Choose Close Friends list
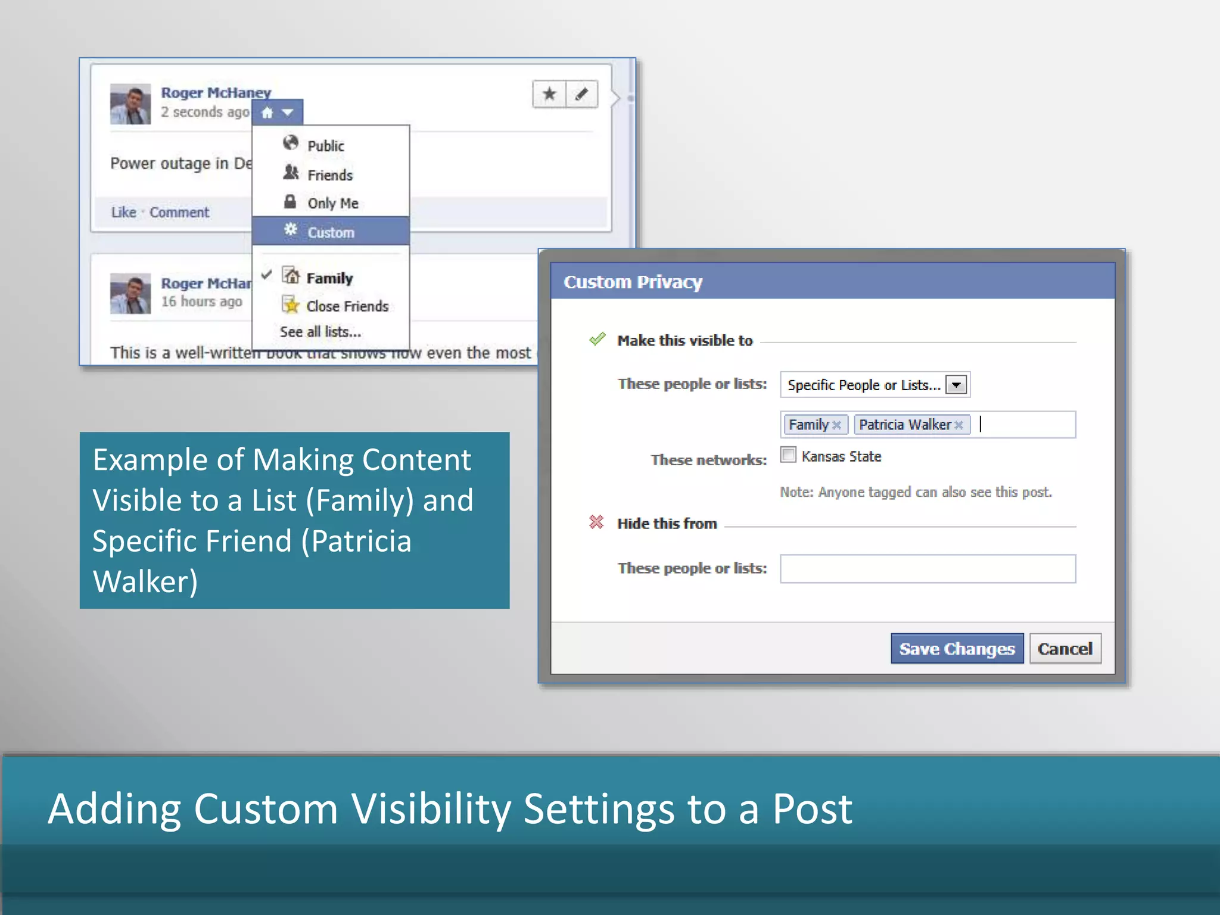The height and width of the screenshot is (915, 1220). 331,306
